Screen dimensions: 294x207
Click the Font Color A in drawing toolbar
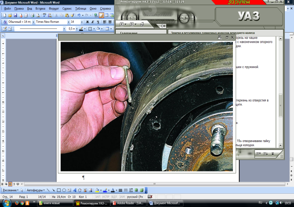coord(113,190)
